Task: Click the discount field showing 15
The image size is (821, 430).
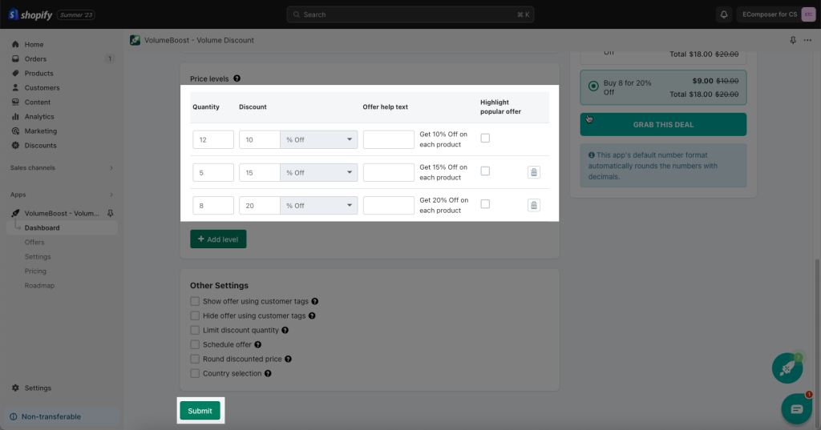Action: 260,173
